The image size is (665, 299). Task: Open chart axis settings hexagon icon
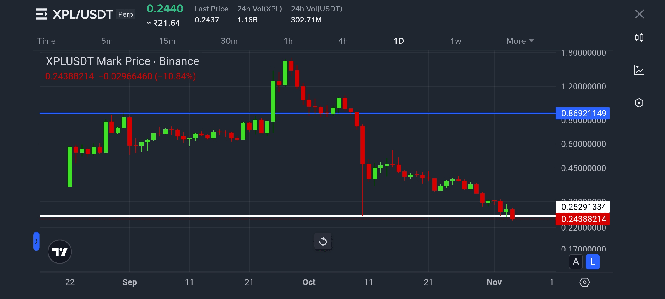pyautogui.click(x=584, y=282)
